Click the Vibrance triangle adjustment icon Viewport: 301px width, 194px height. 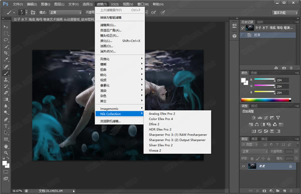[x=278, y=118]
